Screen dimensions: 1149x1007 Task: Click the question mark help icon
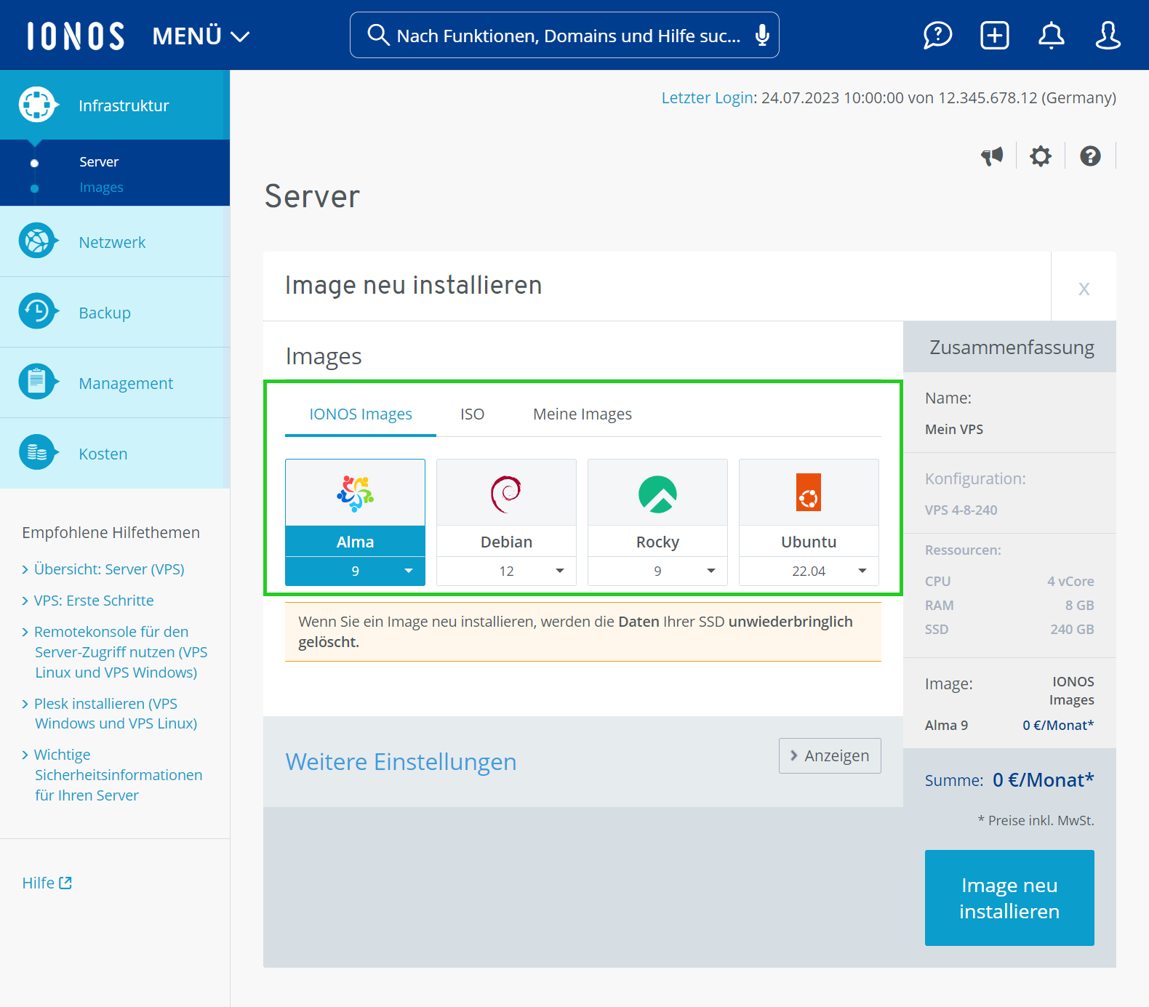pos(1090,156)
